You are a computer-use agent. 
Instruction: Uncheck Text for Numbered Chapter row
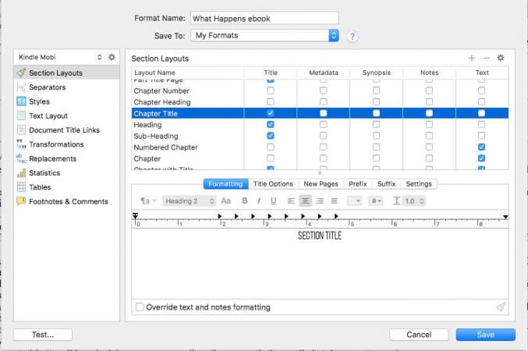481,147
